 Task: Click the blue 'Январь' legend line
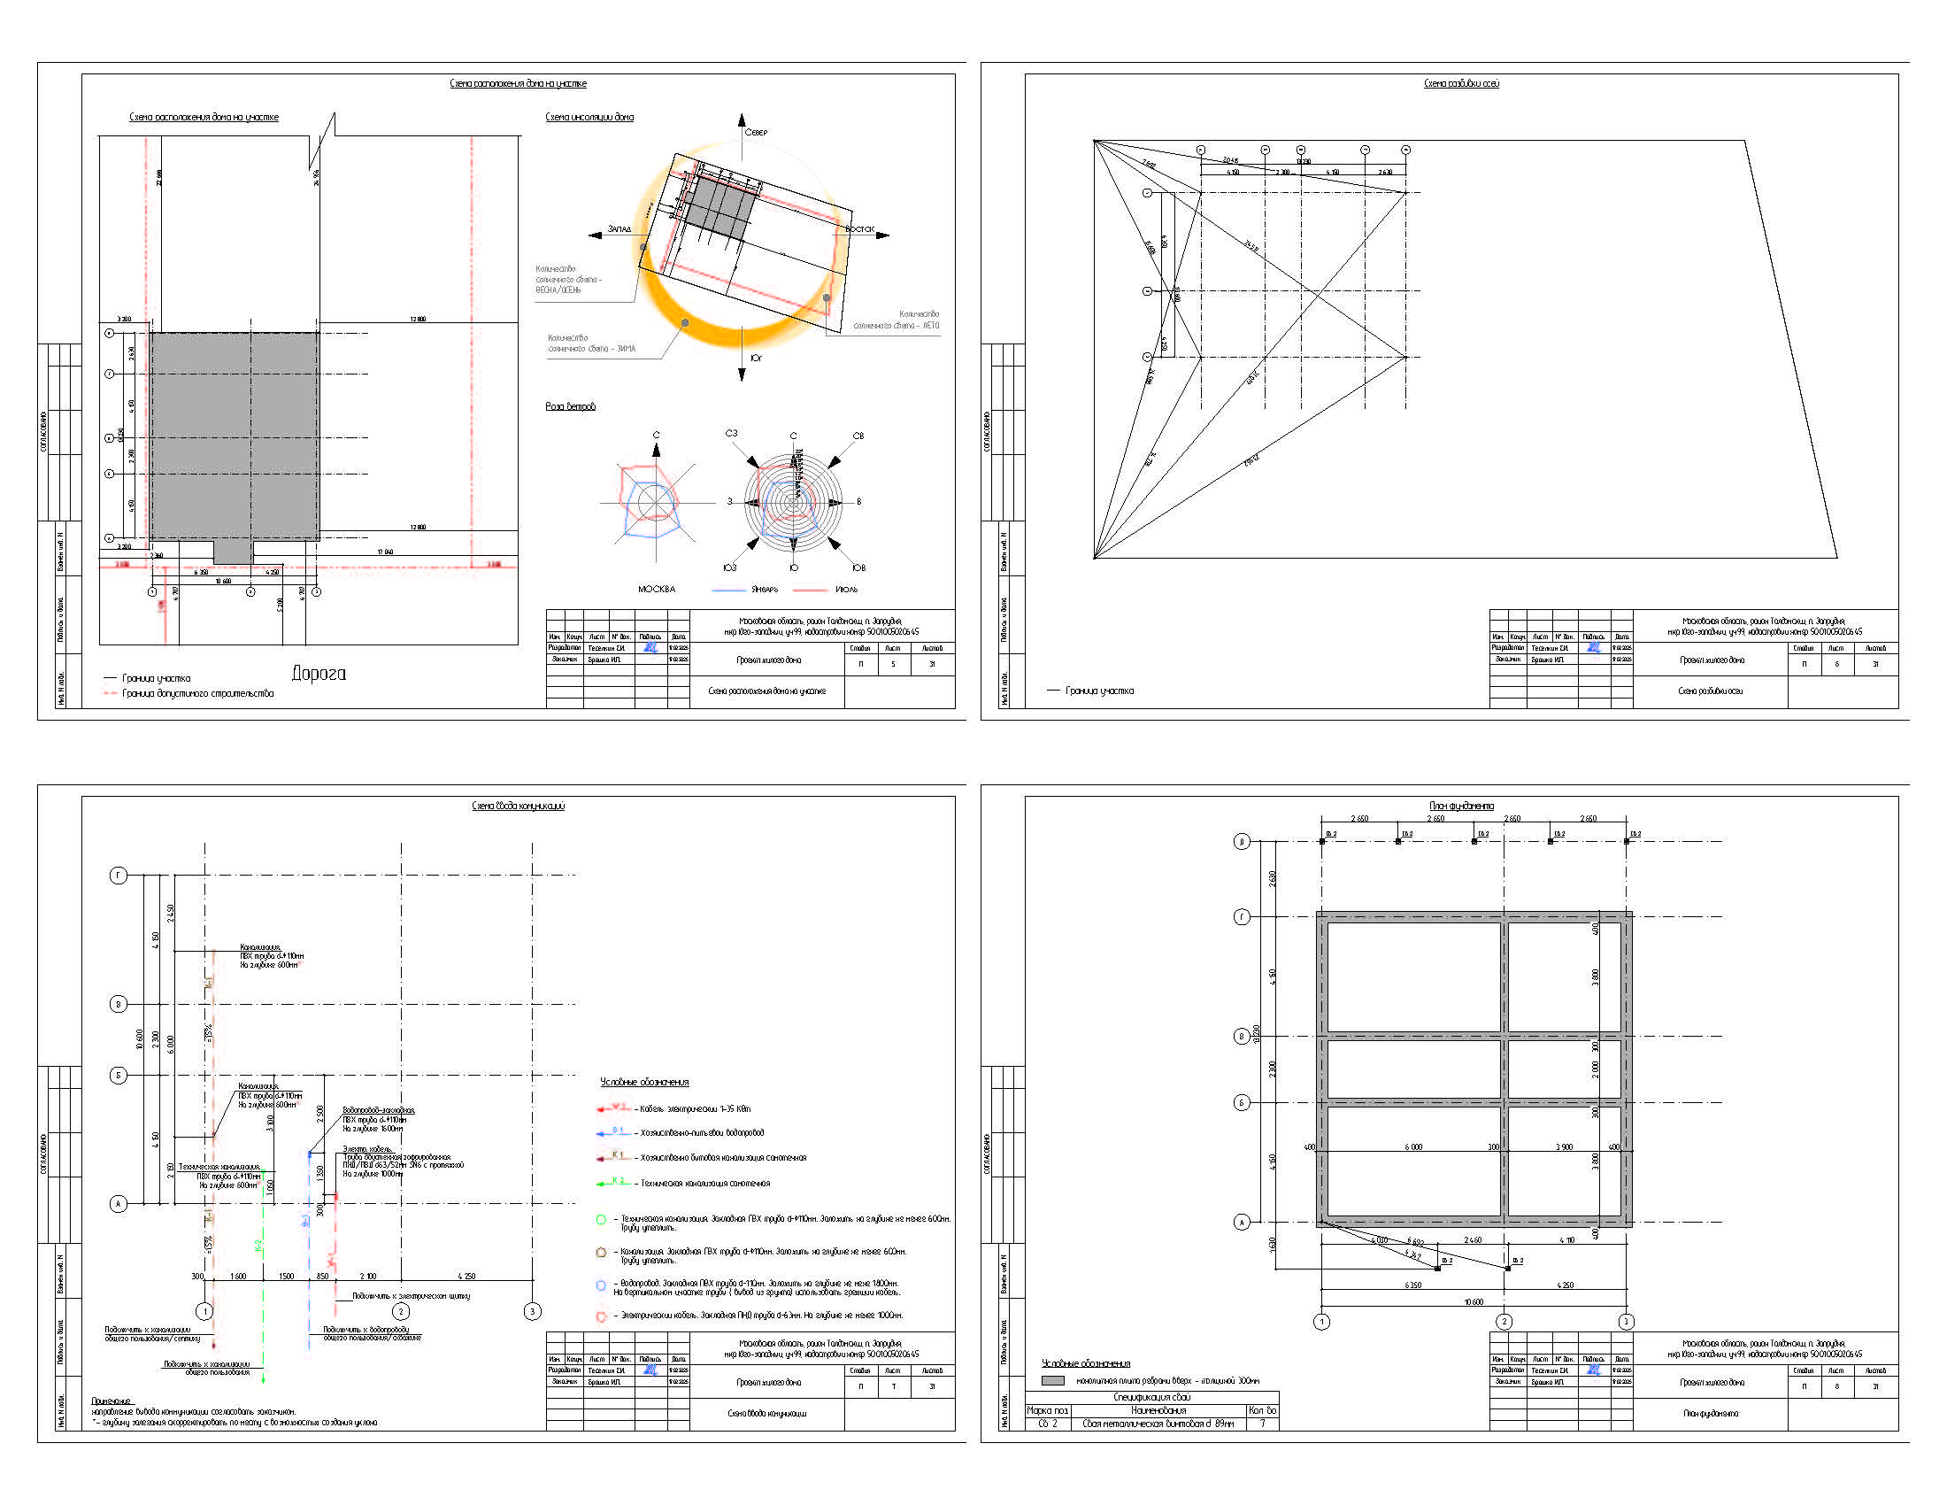click(x=728, y=590)
